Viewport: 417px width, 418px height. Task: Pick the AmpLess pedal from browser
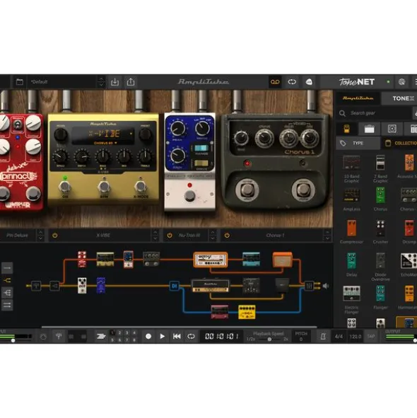[351, 199]
